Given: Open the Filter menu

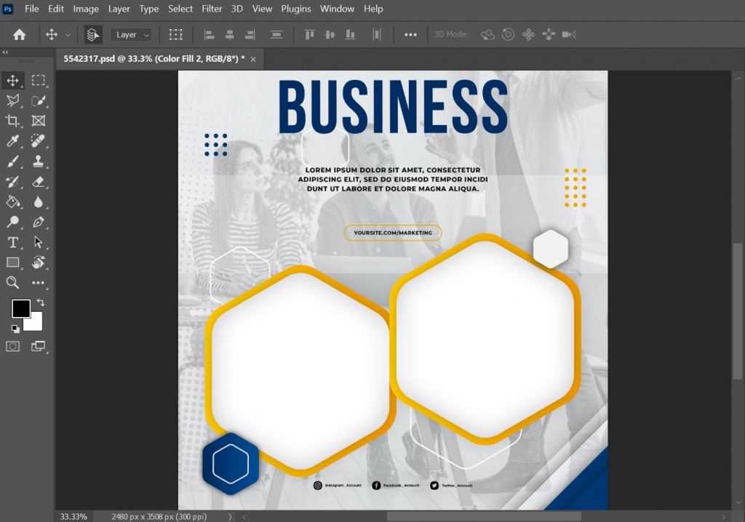Looking at the screenshot, I should pyautogui.click(x=212, y=9).
